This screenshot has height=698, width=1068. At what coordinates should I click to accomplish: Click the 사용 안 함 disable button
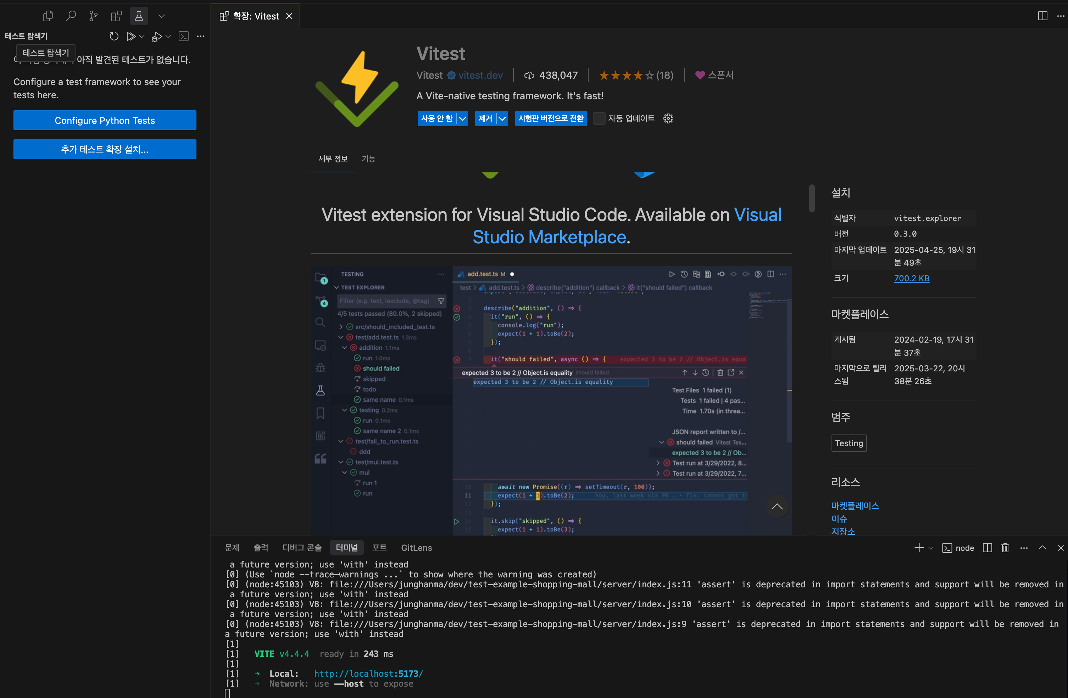coord(436,118)
